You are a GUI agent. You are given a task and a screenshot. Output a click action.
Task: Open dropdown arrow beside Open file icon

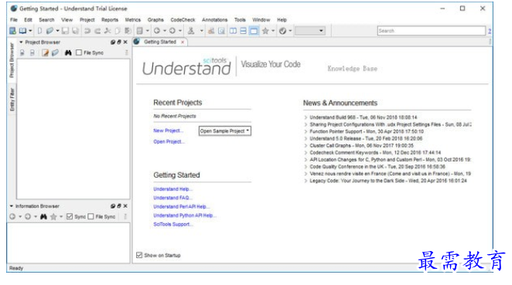(57, 31)
